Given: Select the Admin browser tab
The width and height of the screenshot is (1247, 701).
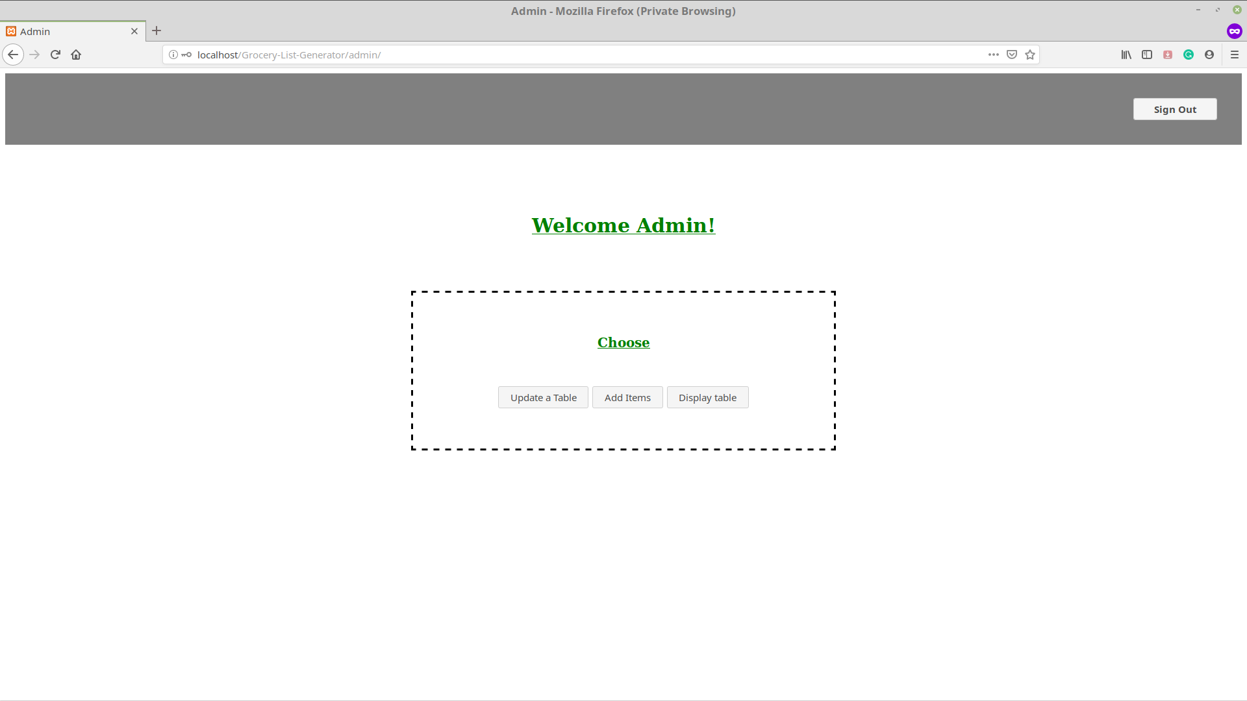Looking at the screenshot, I should [x=65, y=31].
